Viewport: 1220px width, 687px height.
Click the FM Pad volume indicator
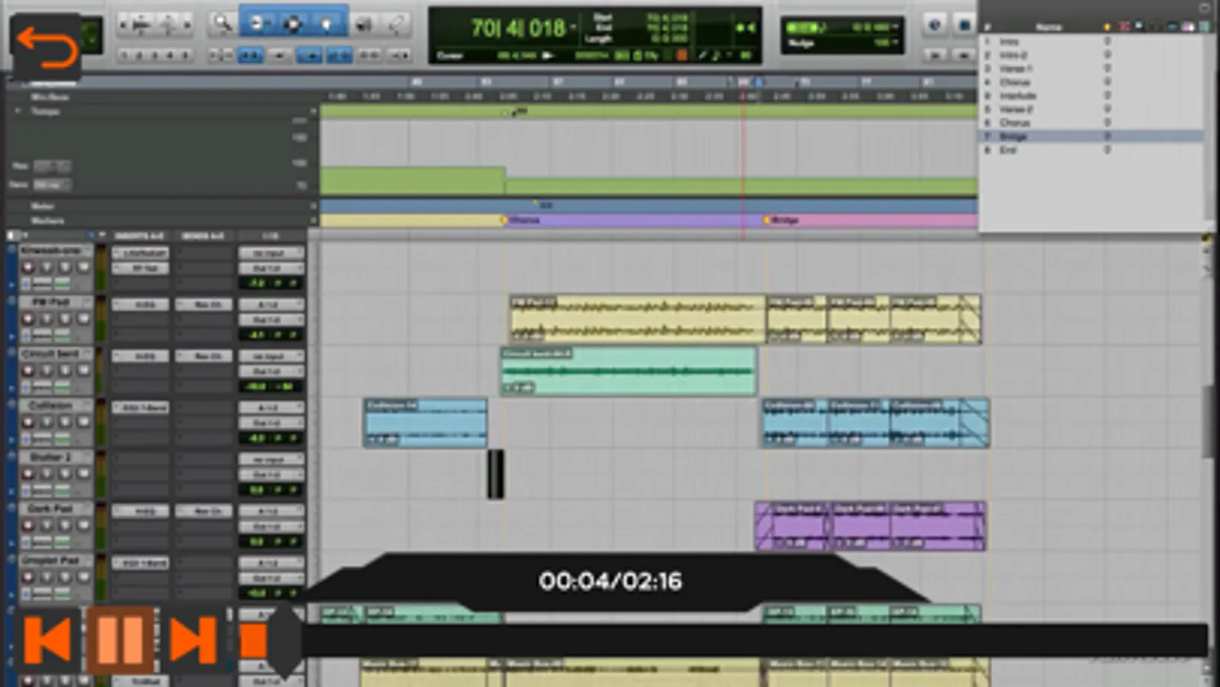(256, 334)
